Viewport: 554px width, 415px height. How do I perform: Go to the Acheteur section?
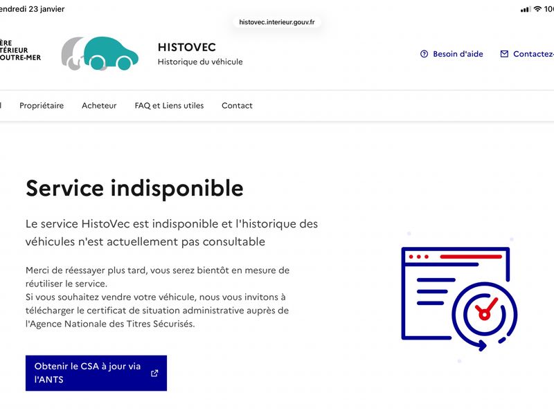[x=99, y=106]
